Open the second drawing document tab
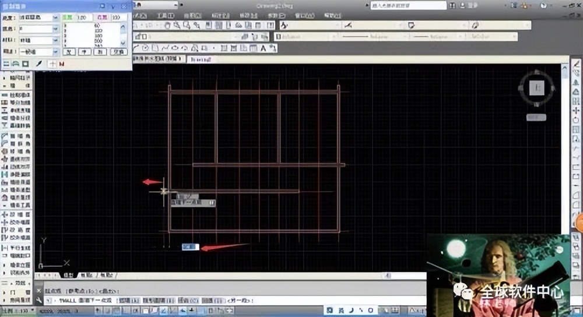 click(x=200, y=59)
